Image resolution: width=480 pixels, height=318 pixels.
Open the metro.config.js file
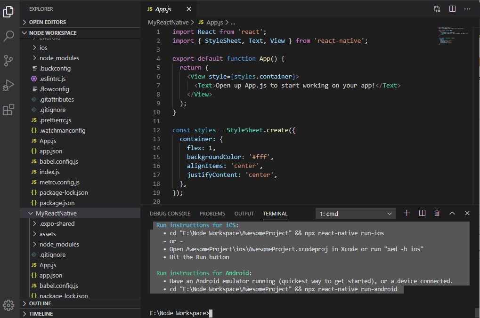coord(80,182)
